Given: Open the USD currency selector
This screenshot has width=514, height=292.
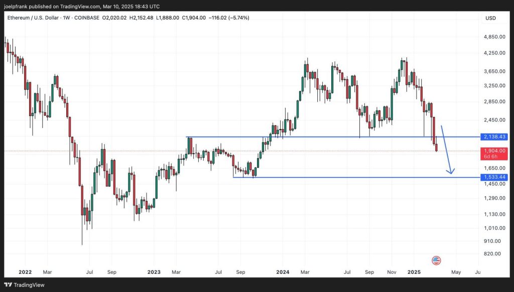Looking at the screenshot, I should click(490, 18).
